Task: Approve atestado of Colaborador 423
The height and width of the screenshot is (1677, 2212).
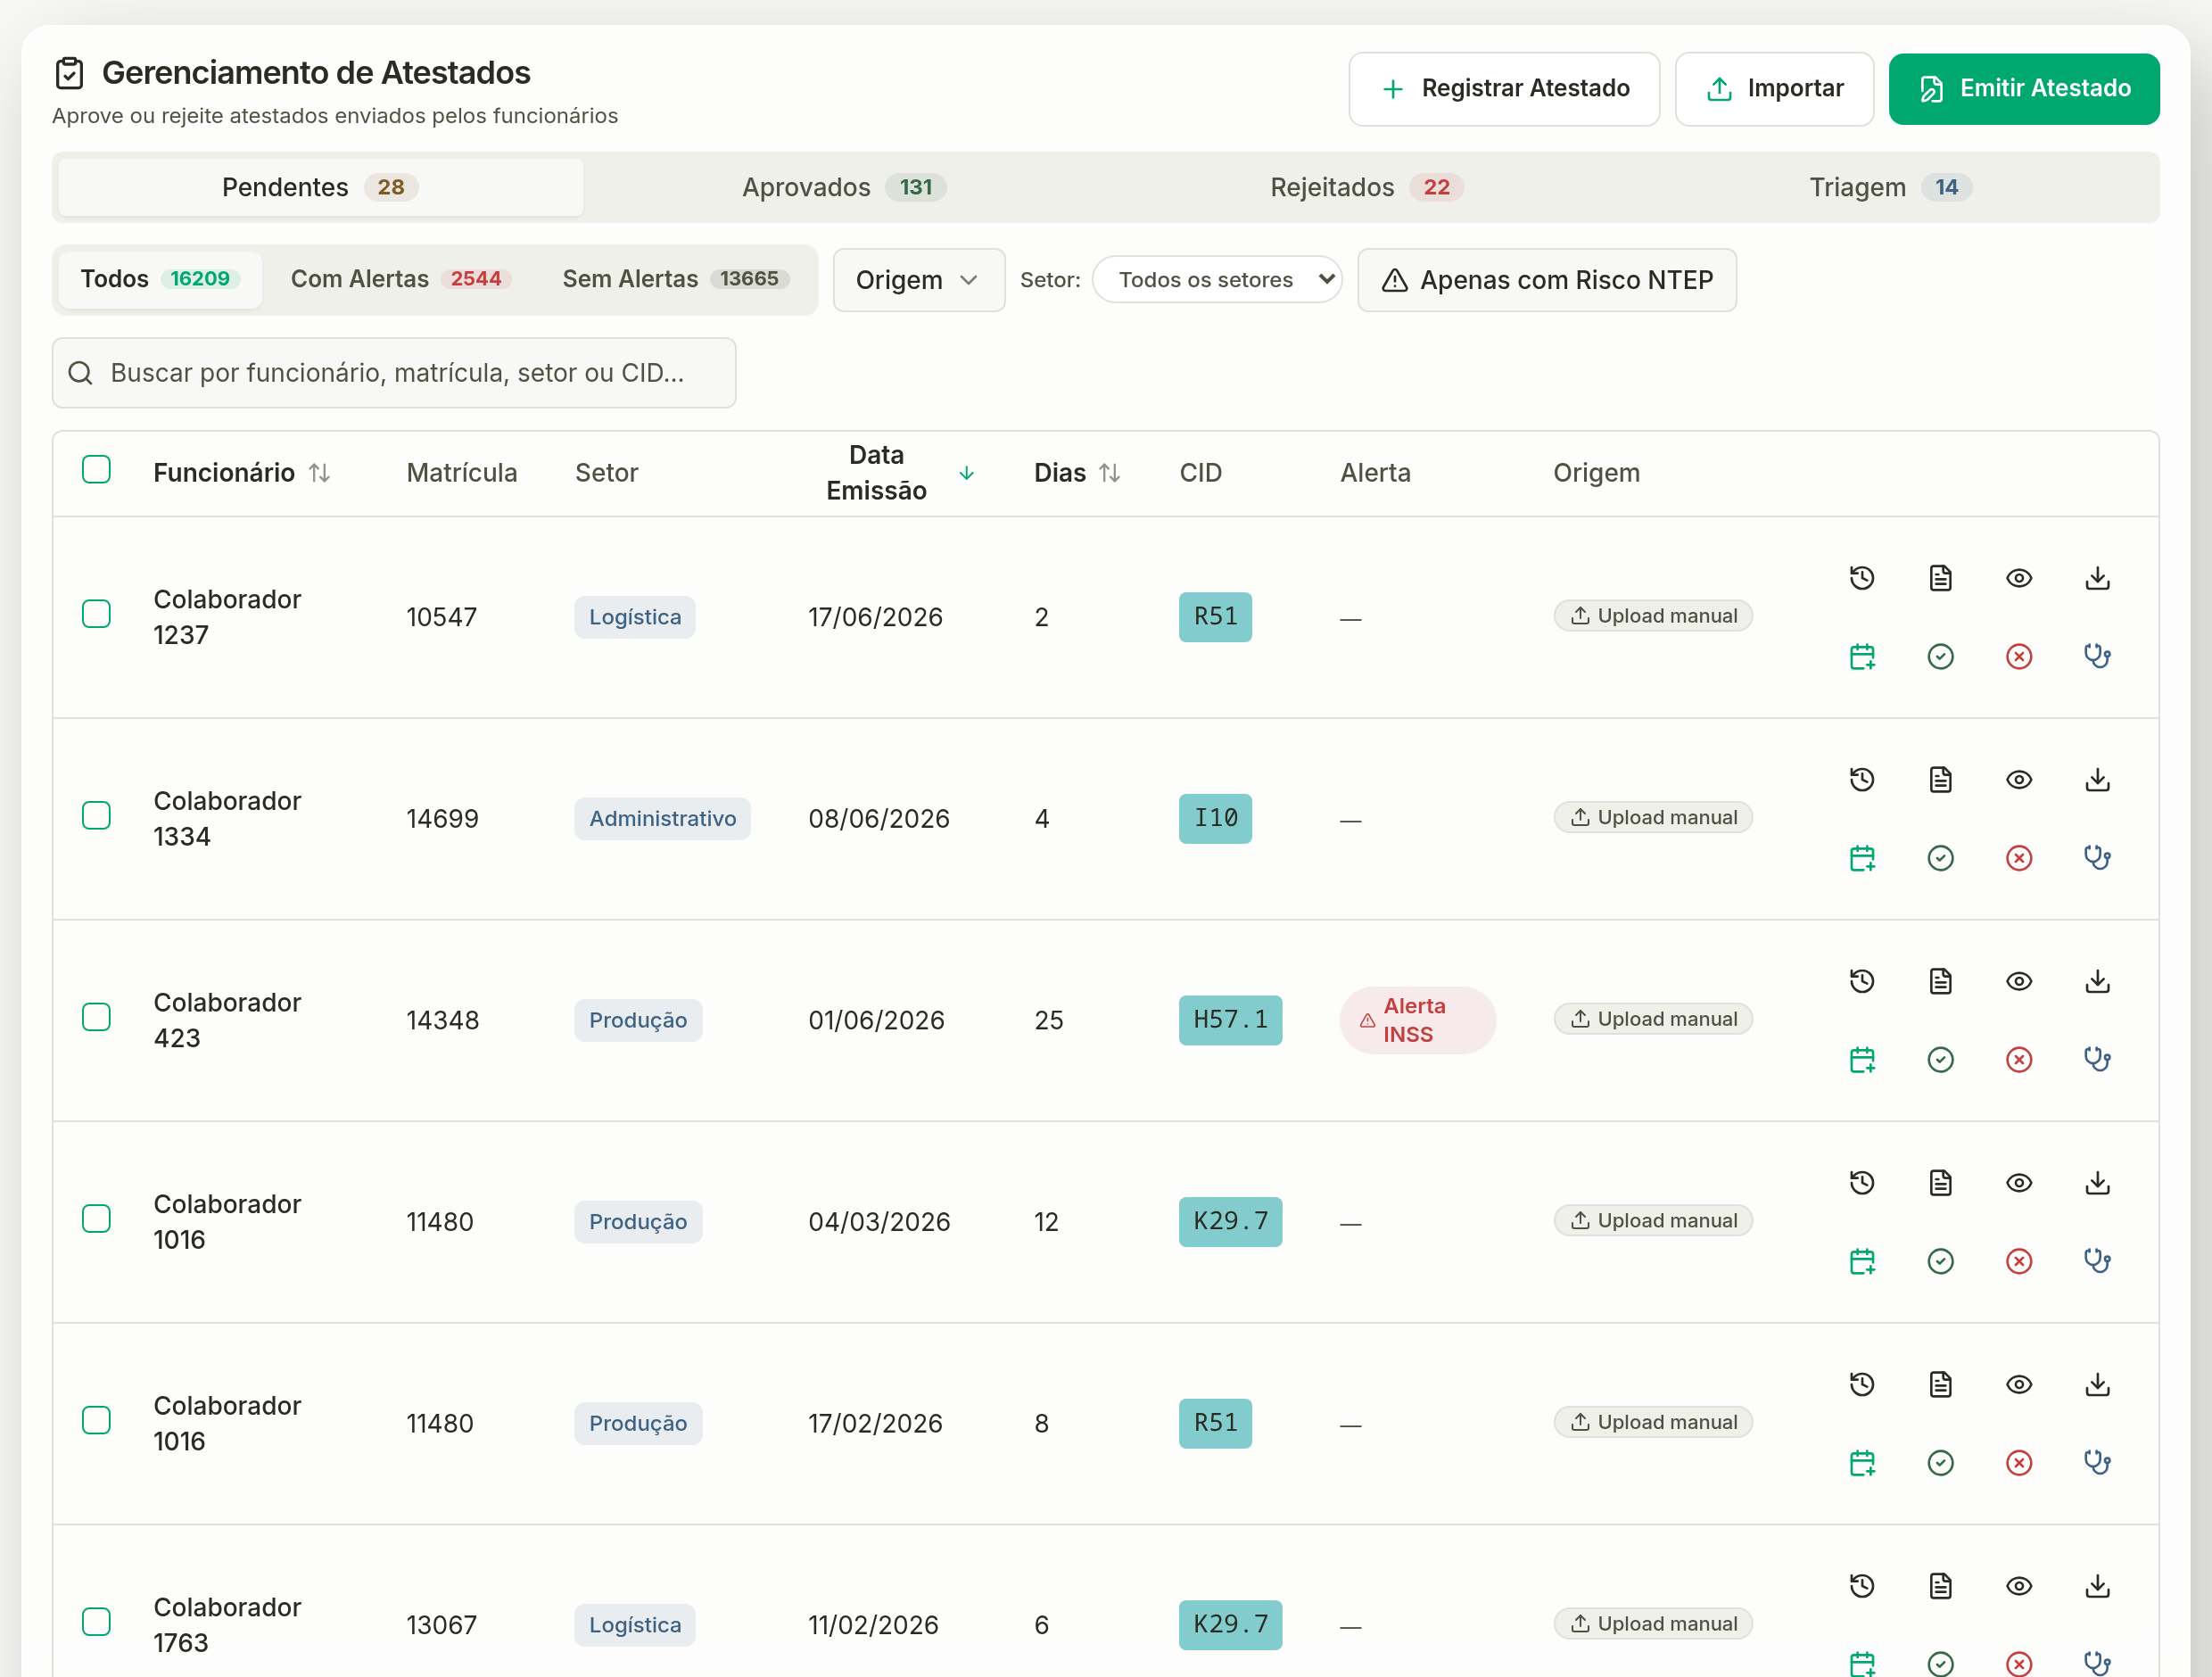Action: [1940, 1060]
